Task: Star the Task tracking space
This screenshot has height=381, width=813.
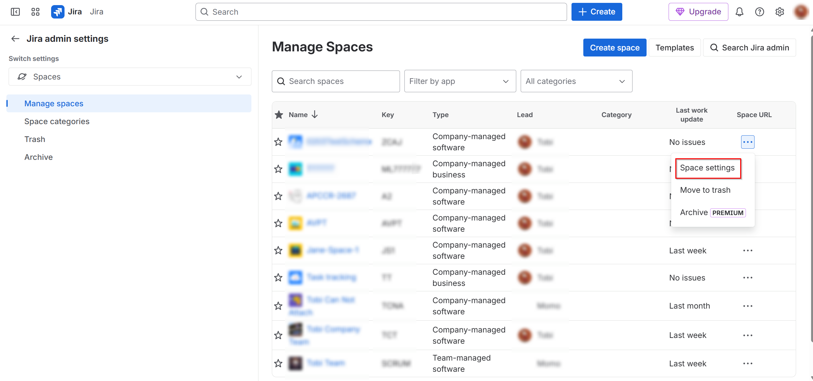Action: (x=278, y=278)
